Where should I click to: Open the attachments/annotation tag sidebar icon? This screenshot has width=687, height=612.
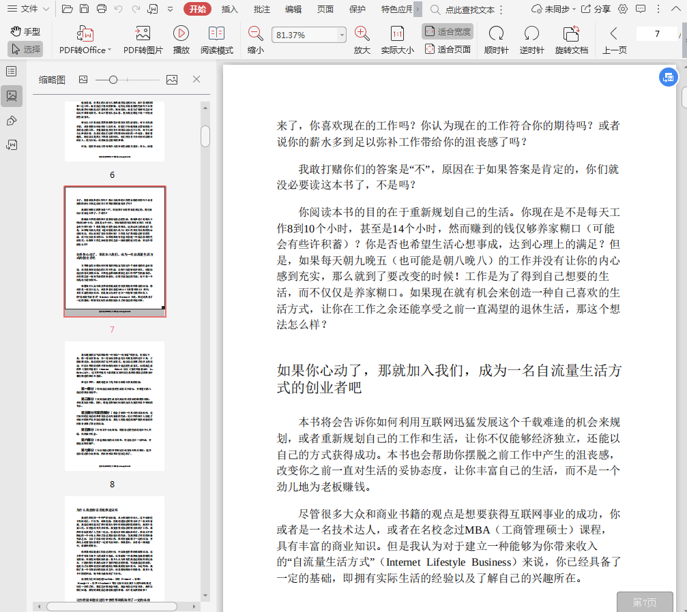point(12,121)
